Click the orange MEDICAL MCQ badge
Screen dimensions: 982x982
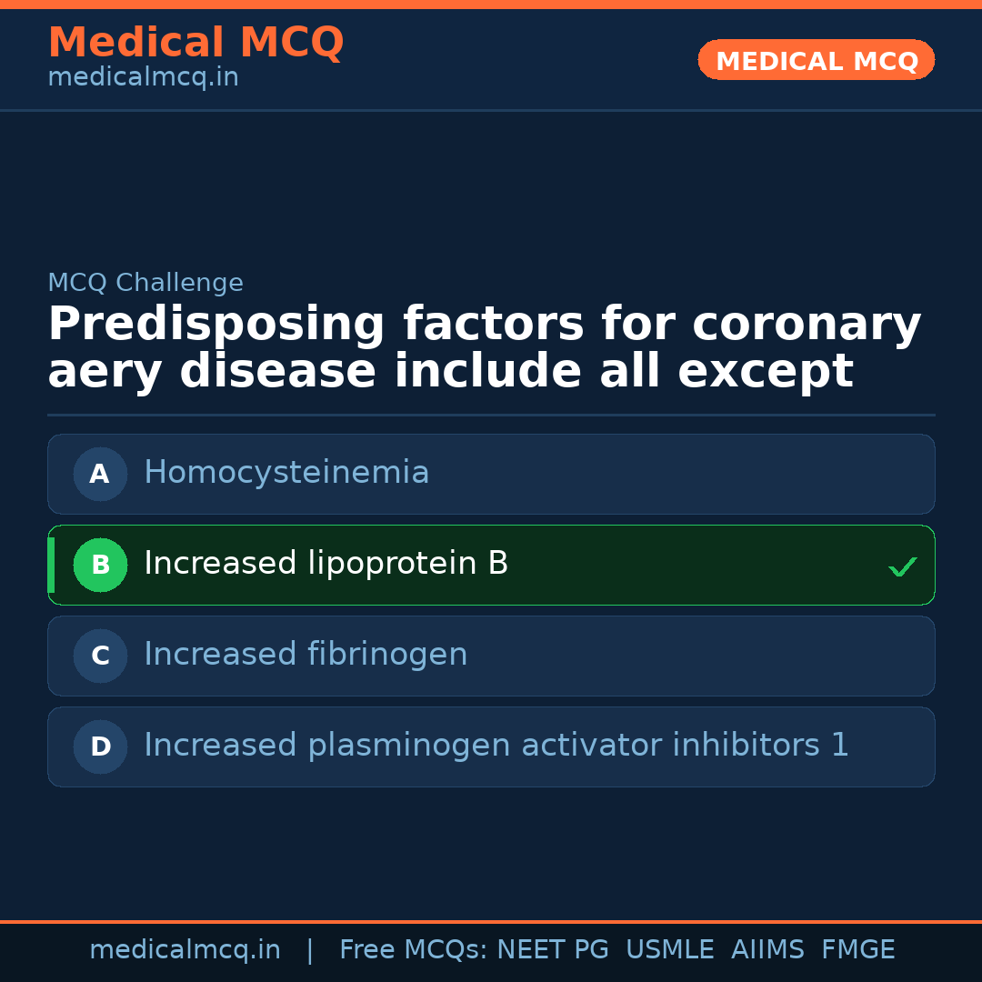pos(816,60)
